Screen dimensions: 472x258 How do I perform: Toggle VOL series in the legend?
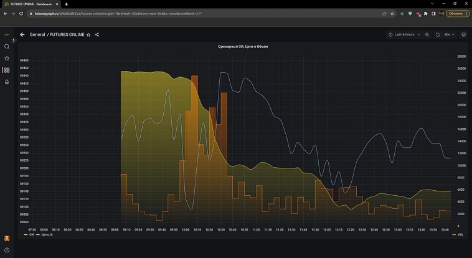point(460,235)
